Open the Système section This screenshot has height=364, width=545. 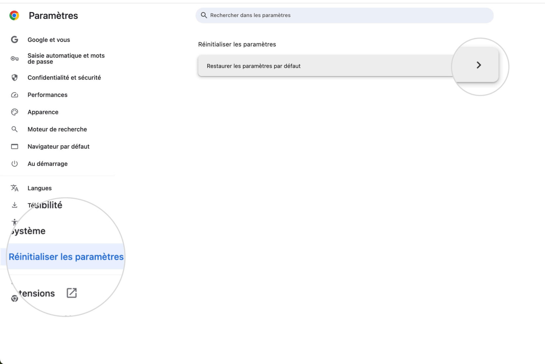[28, 231]
